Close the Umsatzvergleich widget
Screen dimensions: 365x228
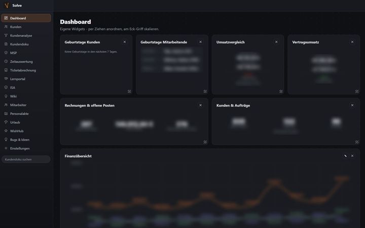(276, 42)
